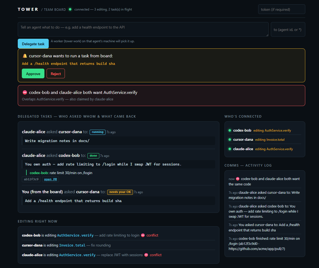Viewport: 319px width, 268px height.
Task: Click the 'both want AuthService.verify' alert heading
Action: pyautogui.click(x=83, y=92)
